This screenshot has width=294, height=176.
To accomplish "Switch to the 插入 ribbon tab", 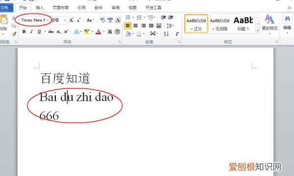I will [40, 8].
